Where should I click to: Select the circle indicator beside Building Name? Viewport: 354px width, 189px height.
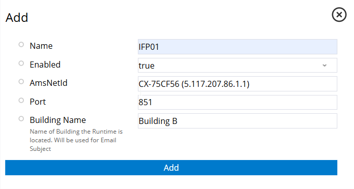coord(21,118)
